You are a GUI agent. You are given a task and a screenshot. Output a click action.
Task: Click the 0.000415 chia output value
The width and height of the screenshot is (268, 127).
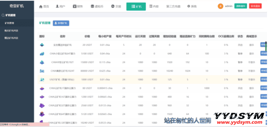pyautogui.click(x=105, y=88)
